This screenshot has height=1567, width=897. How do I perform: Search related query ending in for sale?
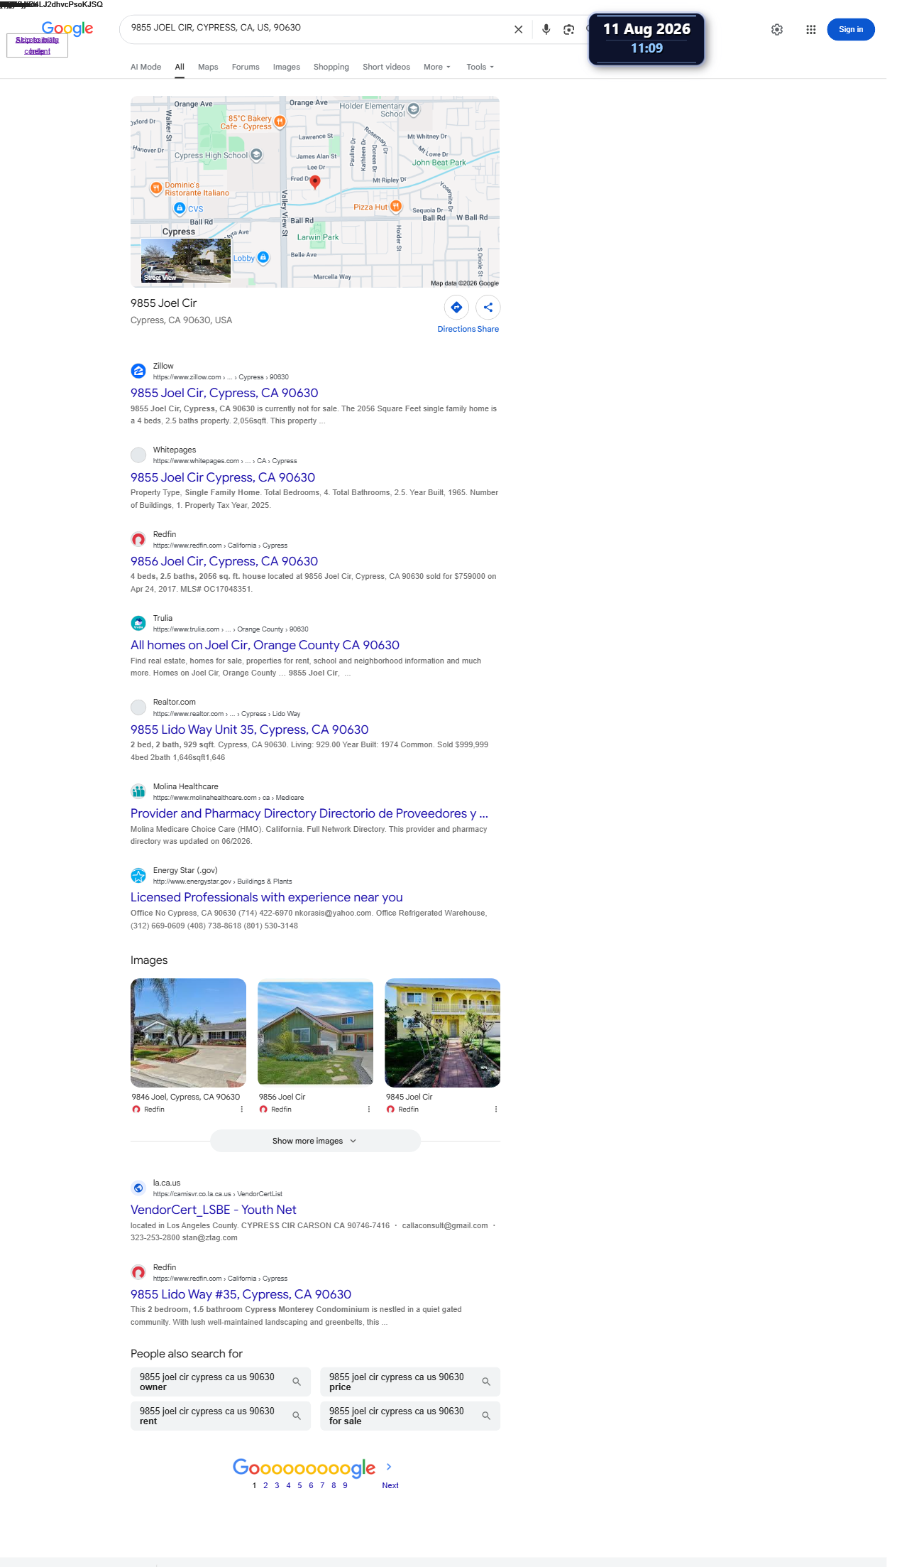coord(410,1416)
